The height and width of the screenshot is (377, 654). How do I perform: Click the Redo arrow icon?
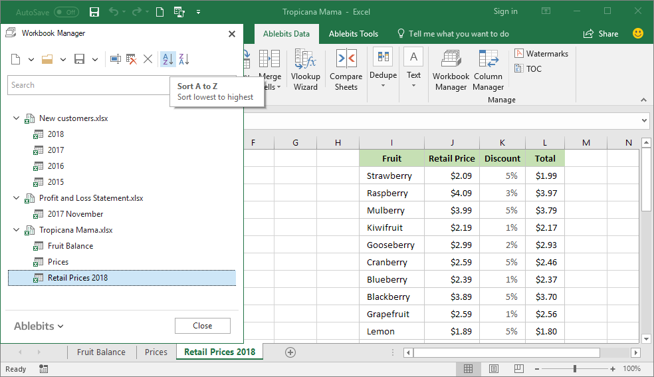[136, 12]
